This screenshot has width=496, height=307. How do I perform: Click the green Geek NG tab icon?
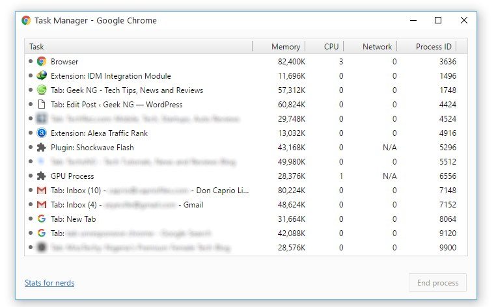pyautogui.click(x=42, y=90)
